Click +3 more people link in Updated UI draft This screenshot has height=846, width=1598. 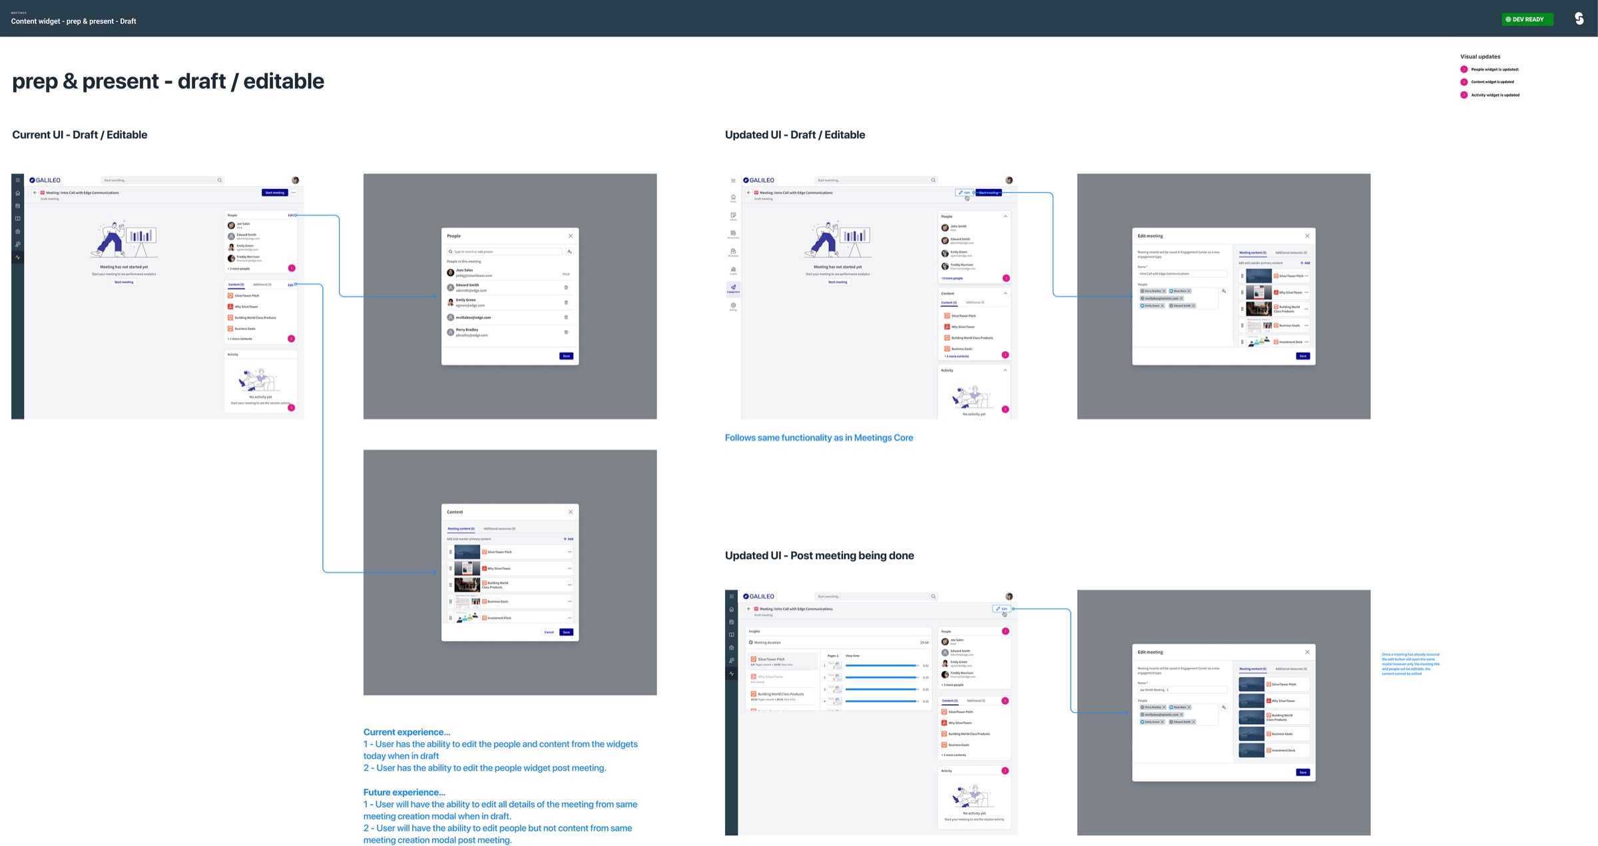tap(952, 278)
